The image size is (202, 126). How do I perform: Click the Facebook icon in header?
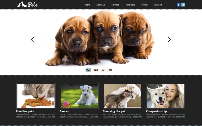pyautogui.click(x=179, y=5)
